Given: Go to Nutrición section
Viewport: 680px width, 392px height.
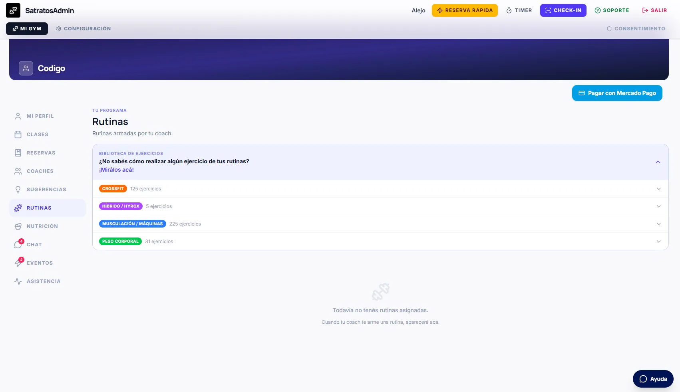Looking at the screenshot, I should point(48,226).
